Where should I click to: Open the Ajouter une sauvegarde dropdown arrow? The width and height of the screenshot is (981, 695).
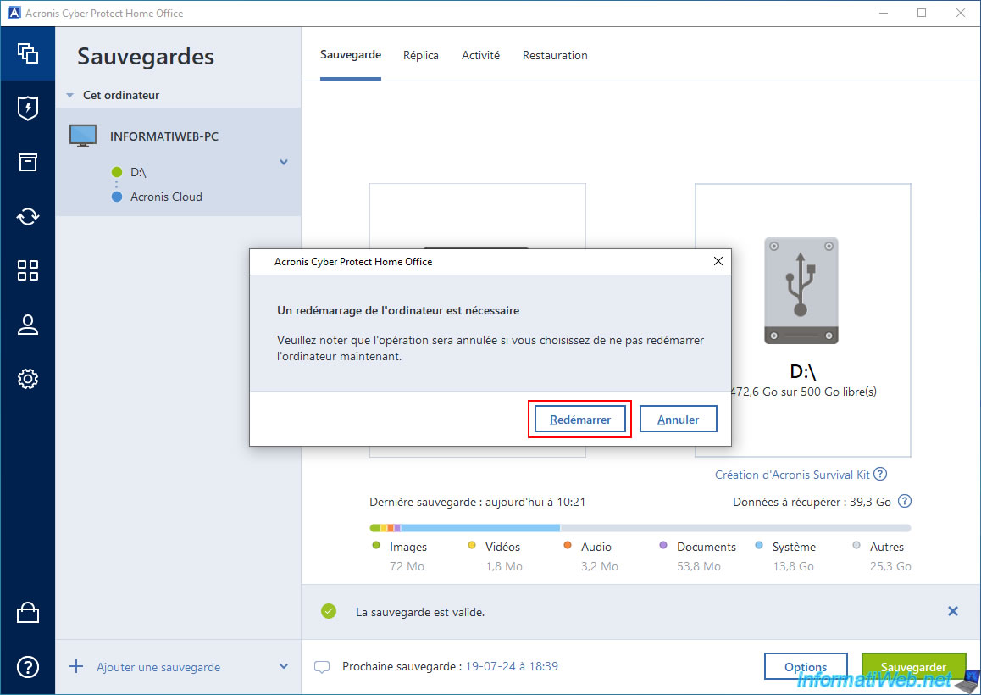point(284,667)
